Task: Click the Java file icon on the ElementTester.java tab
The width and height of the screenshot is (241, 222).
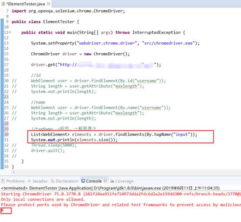Action: pos(3,4)
